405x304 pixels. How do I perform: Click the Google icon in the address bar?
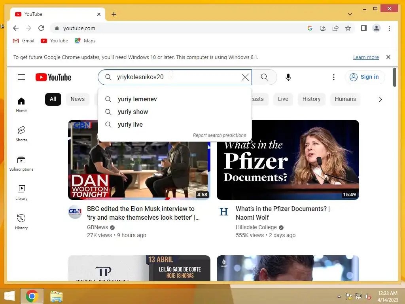coord(310,28)
